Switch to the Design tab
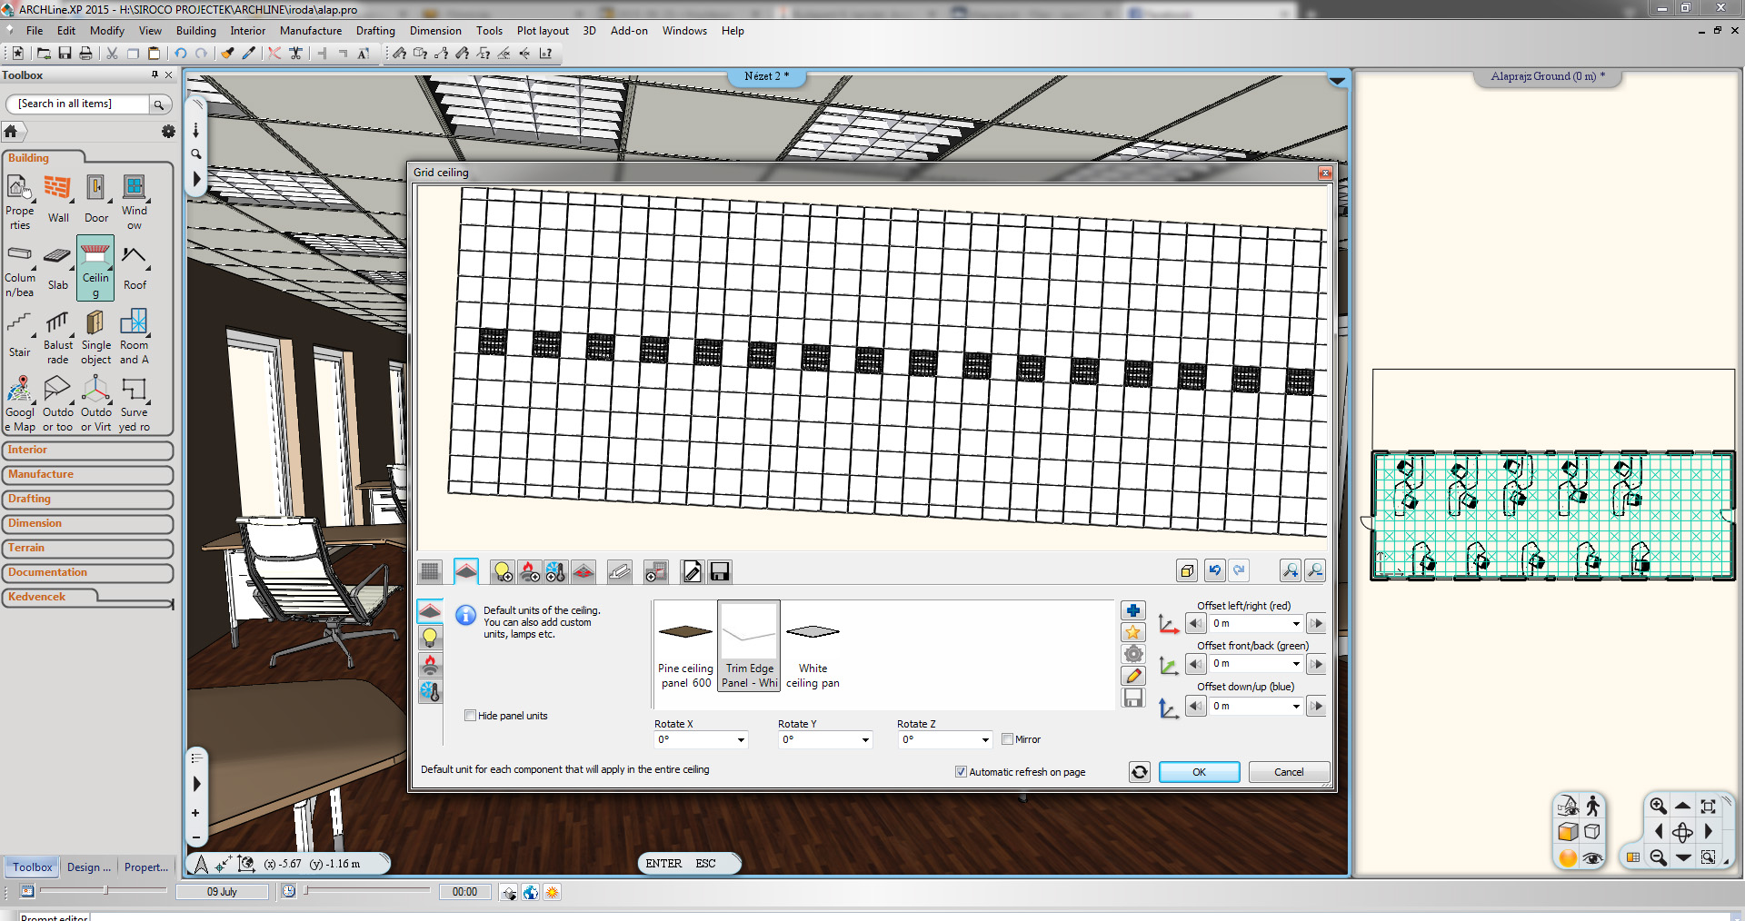 coord(88,867)
